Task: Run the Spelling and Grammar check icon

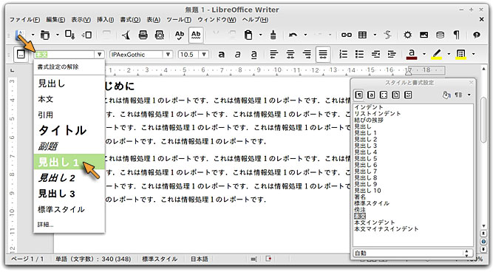Action: pyautogui.click(x=180, y=35)
